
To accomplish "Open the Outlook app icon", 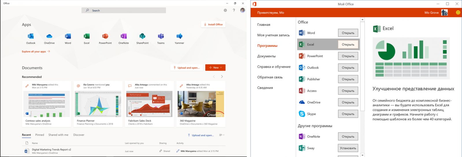I will point(31,37).
